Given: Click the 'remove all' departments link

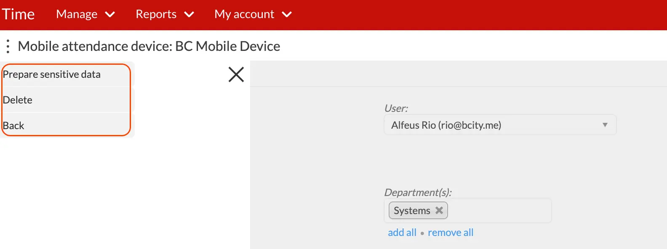Looking at the screenshot, I should point(451,233).
